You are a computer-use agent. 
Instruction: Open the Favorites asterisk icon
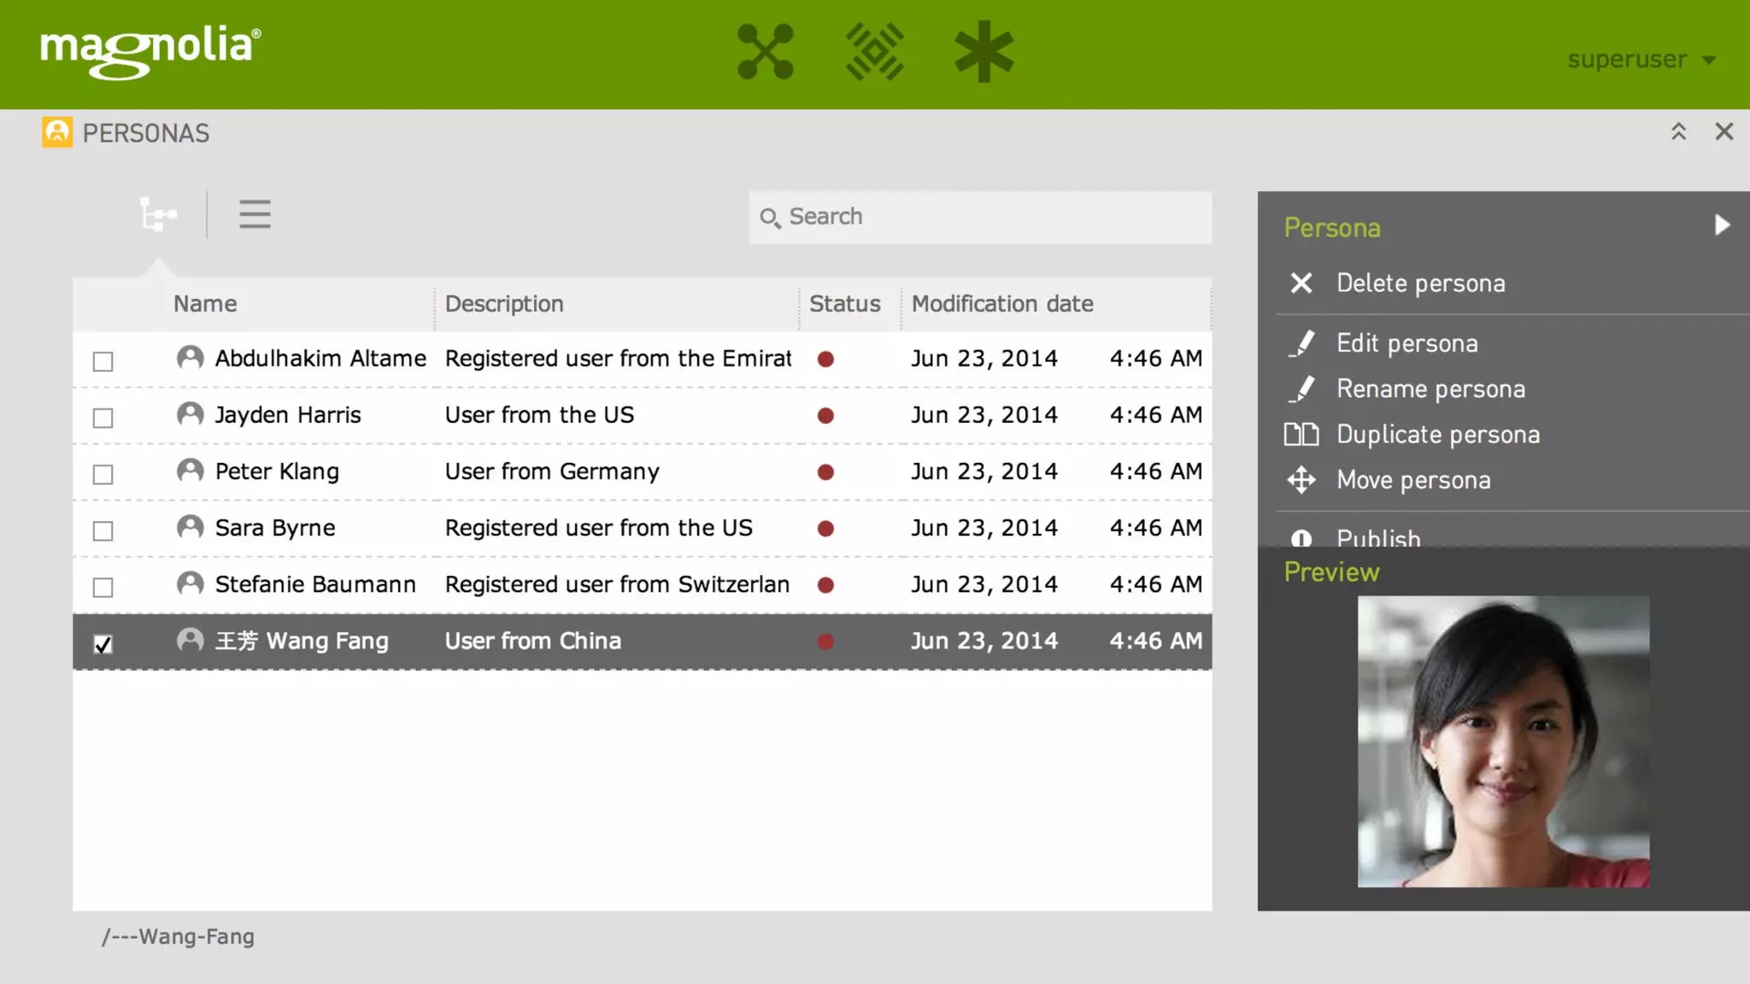click(984, 52)
